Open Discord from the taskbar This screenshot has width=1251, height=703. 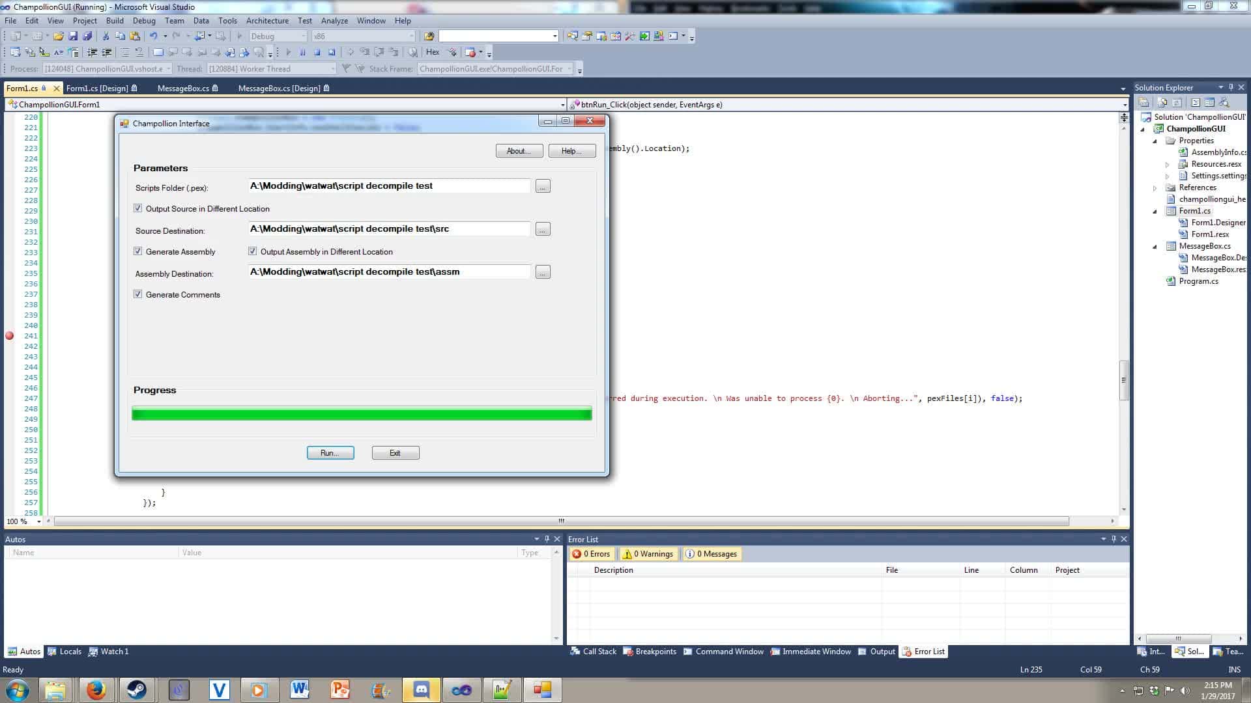pyautogui.click(x=421, y=690)
